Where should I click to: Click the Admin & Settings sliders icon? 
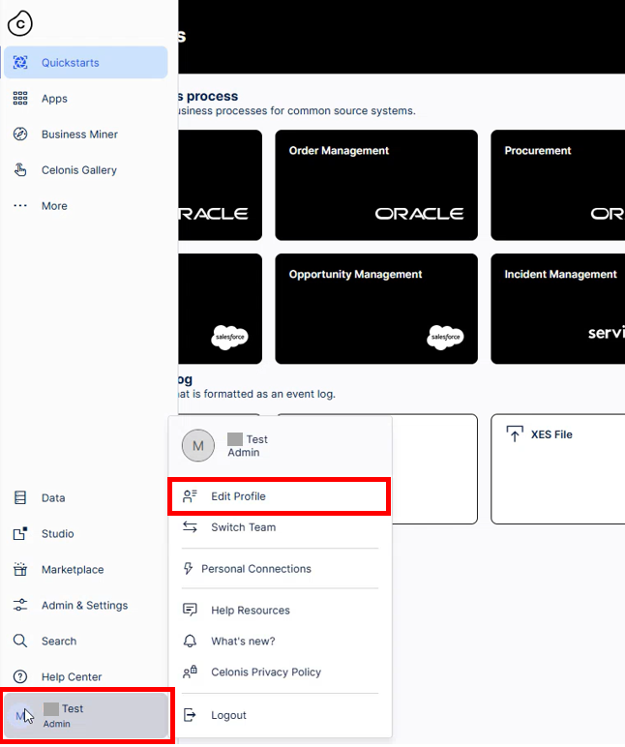point(20,605)
